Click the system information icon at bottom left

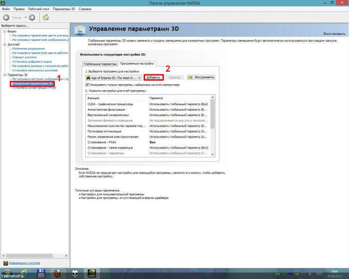(x=5, y=263)
